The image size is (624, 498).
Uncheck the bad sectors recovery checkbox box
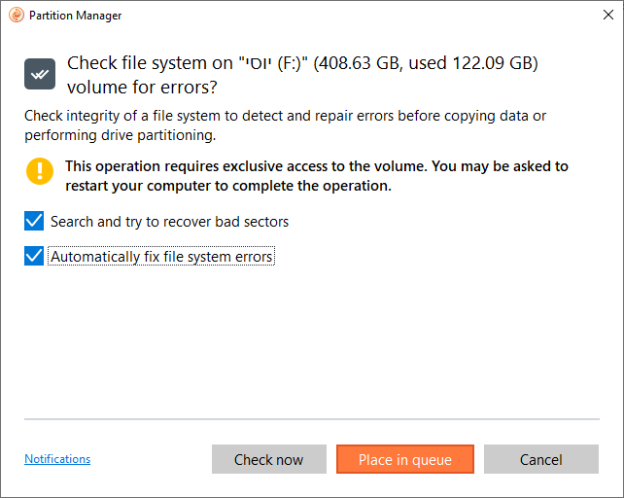coord(34,221)
